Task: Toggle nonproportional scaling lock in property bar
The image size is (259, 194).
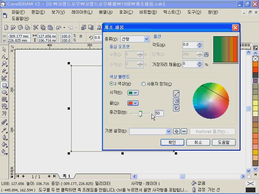Action: click(x=81, y=36)
